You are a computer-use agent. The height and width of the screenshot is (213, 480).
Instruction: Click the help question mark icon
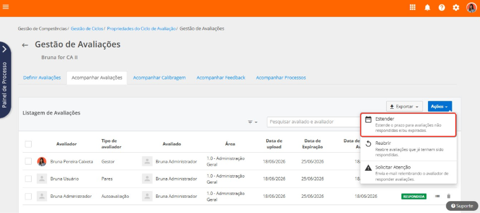pos(442,8)
